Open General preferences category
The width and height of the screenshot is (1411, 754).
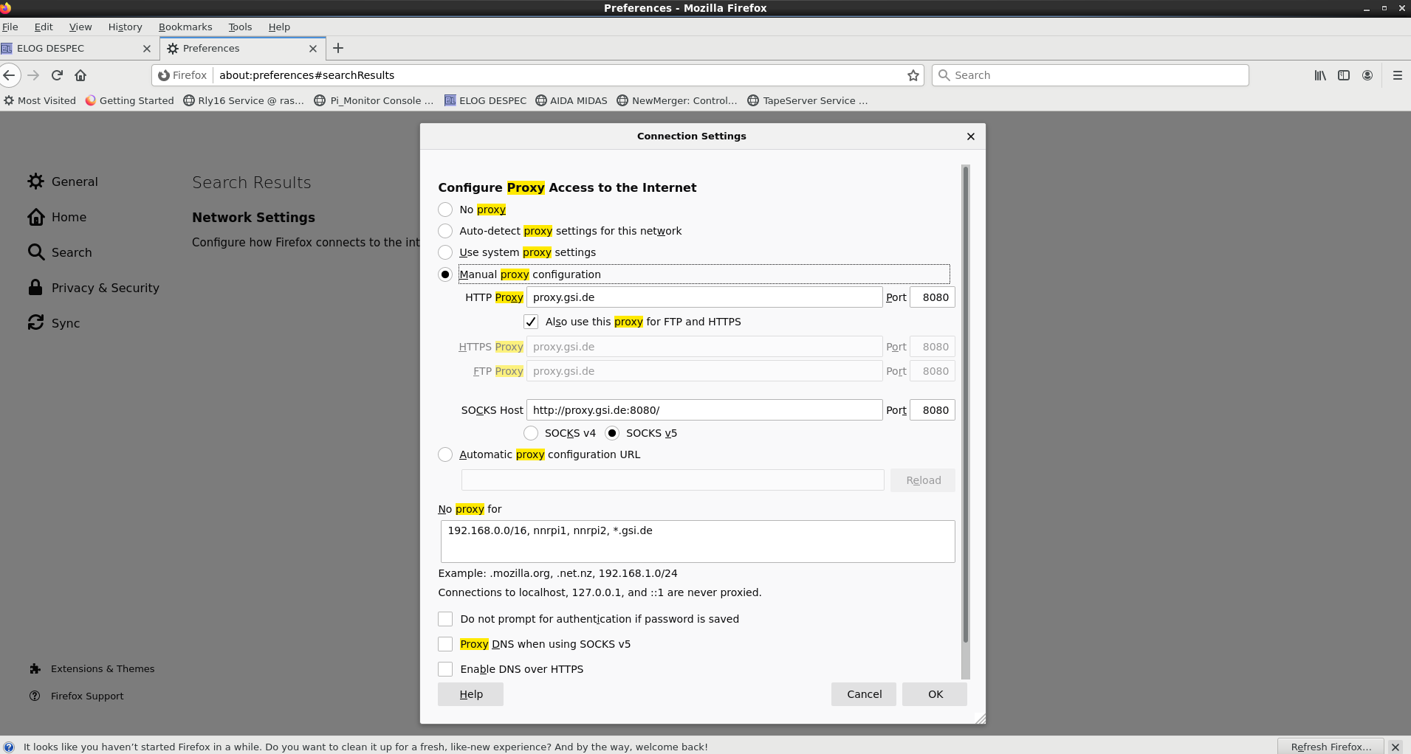(62, 181)
